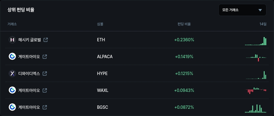This screenshot has height=116, width=274.
Task: Select the 해시키 글로벌 exchange name
Action: tap(29, 40)
